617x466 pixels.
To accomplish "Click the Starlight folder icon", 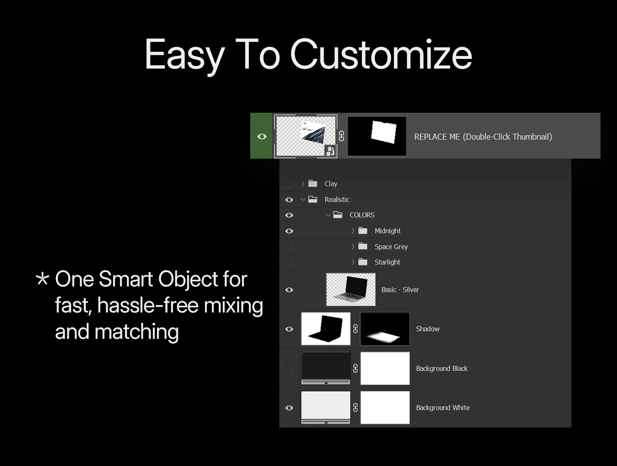I will click(x=363, y=262).
